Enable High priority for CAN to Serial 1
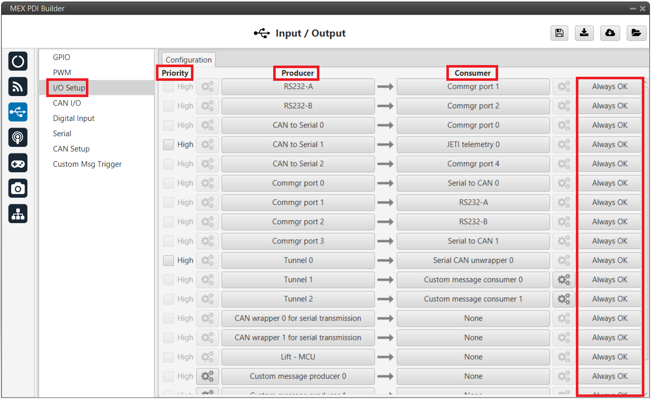The image size is (651, 399). click(169, 144)
